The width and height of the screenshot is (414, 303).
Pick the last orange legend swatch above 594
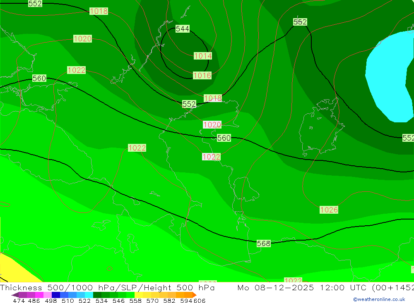pyautogui.click(x=188, y=295)
